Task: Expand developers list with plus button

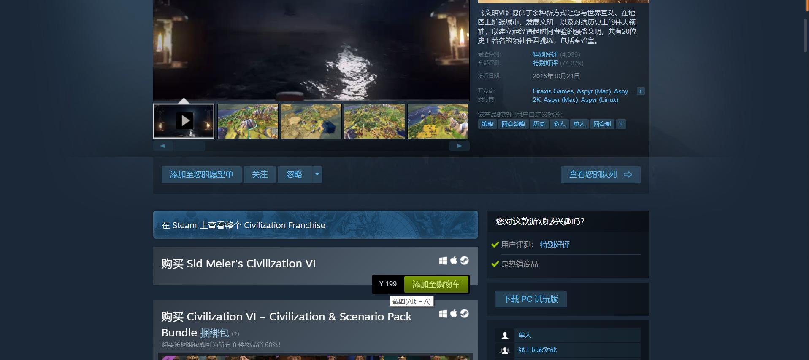Action: click(x=641, y=91)
